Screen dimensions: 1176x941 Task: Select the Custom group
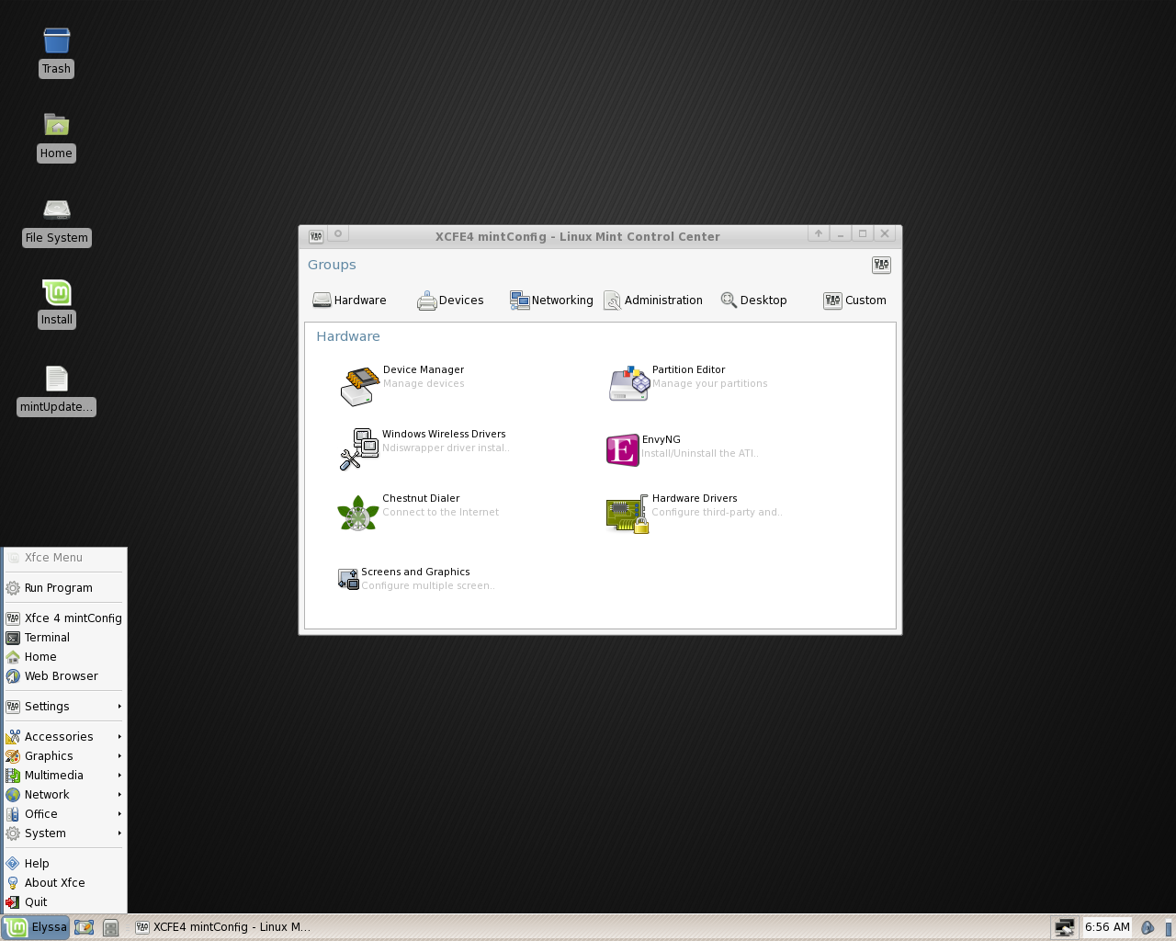[x=854, y=300]
